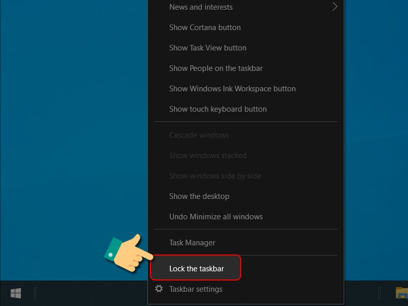Click the Cascade windows option
This screenshot has height=306, width=408.
click(x=199, y=135)
